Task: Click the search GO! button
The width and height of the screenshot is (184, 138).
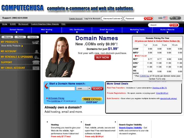Action: [x=174, y=25]
